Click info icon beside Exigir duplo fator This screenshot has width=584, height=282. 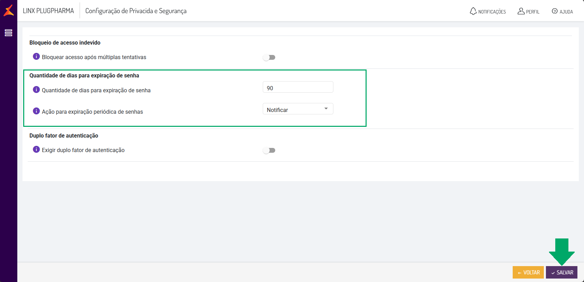click(x=36, y=149)
